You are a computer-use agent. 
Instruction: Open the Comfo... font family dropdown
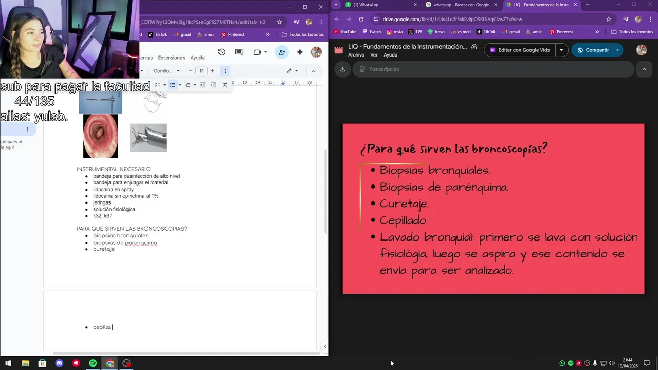(167, 71)
